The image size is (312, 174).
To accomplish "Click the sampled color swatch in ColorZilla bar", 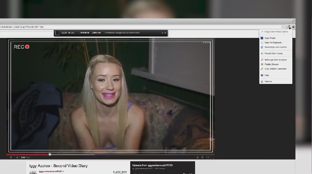I will (57, 33).
